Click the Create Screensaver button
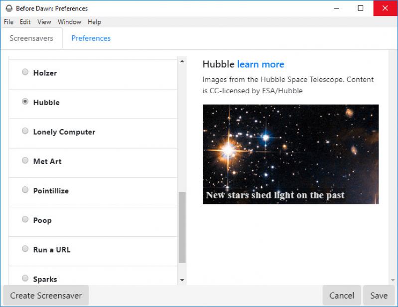Image resolution: width=398 pixels, height=307 pixels. point(46,296)
